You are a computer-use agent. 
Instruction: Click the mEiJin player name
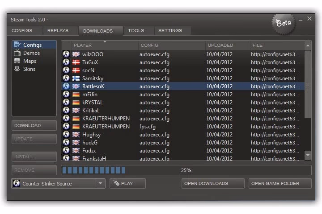point(90,95)
